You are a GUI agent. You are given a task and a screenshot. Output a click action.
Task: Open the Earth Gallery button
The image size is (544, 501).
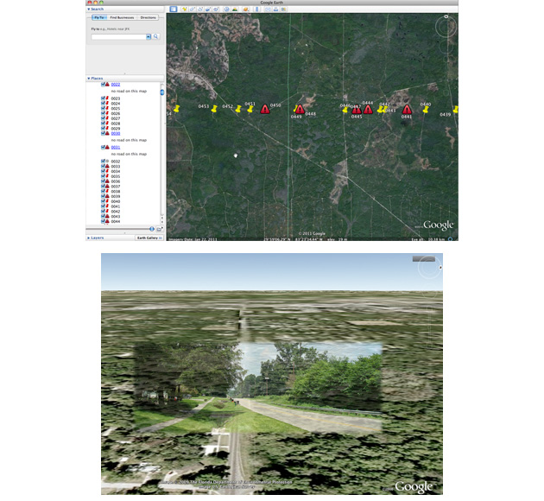(149, 238)
